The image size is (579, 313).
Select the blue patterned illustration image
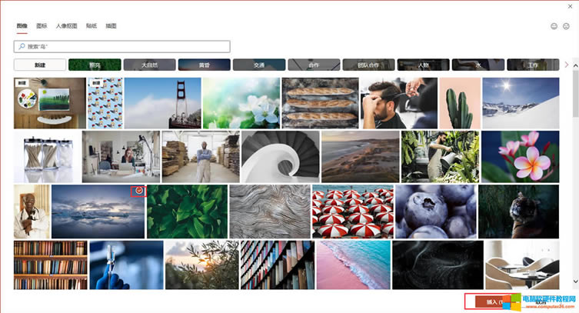(105, 103)
